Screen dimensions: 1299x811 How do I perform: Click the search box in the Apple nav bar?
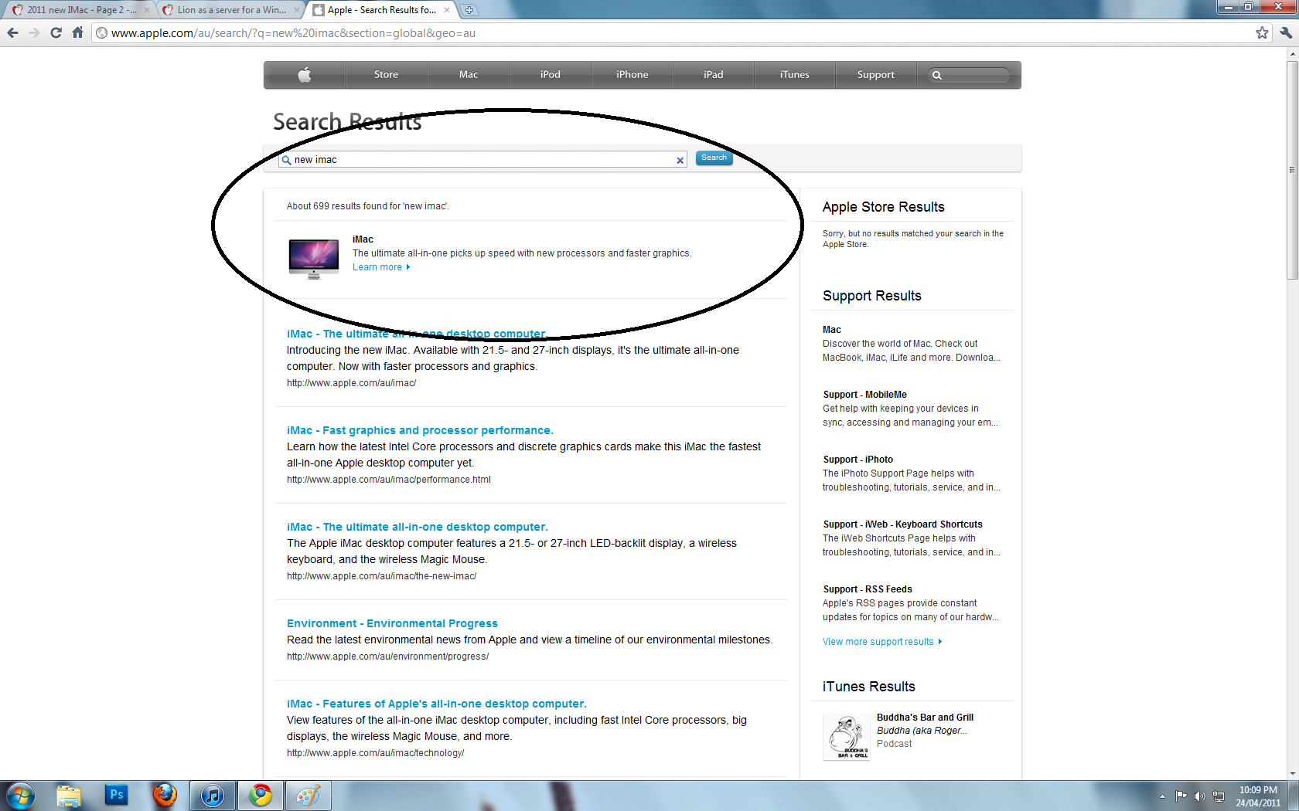coord(970,75)
